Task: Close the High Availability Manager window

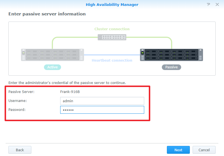Action: click(217, 5)
